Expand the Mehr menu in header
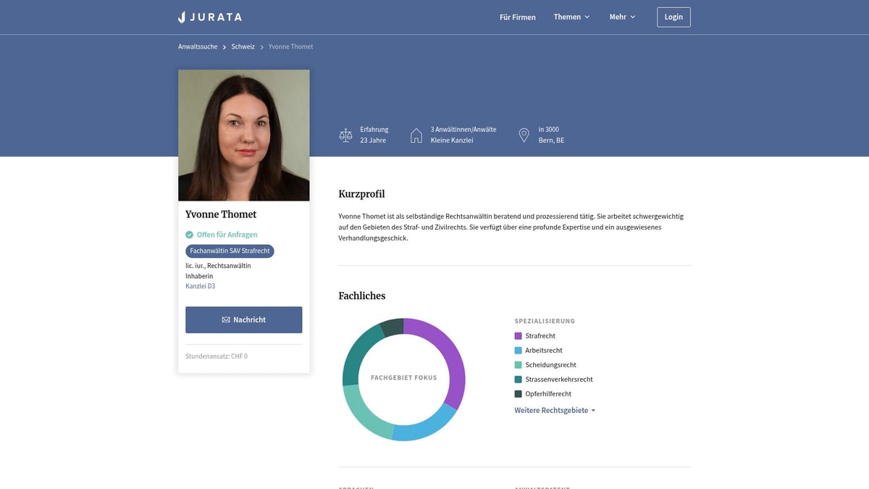869x489 pixels. (x=621, y=17)
